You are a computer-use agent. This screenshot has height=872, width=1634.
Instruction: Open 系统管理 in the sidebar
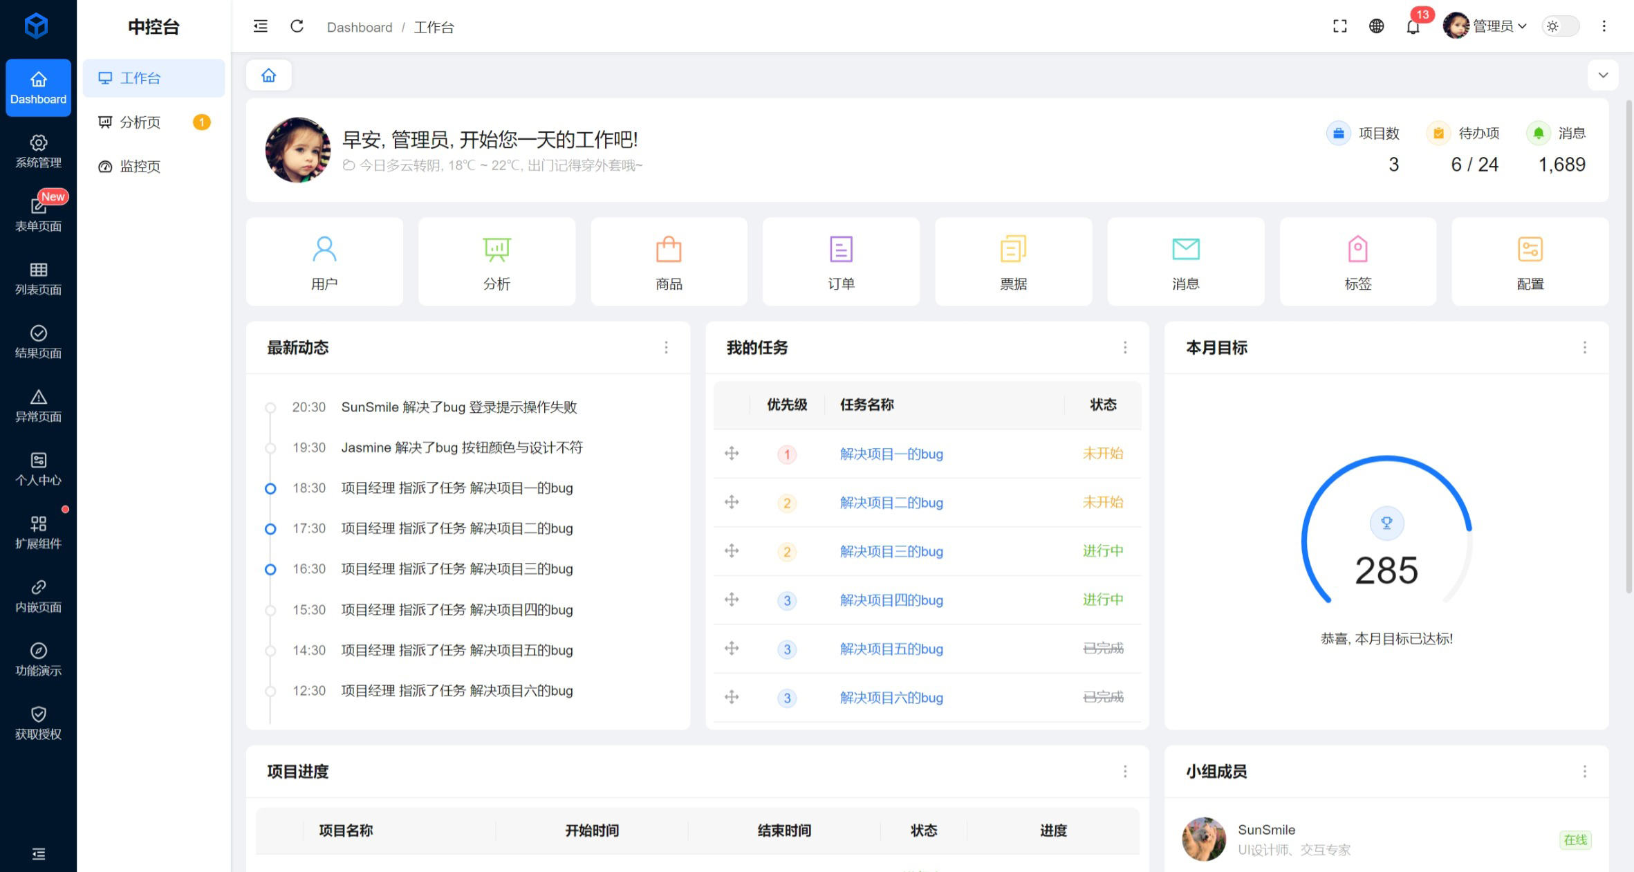pyautogui.click(x=38, y=151)
